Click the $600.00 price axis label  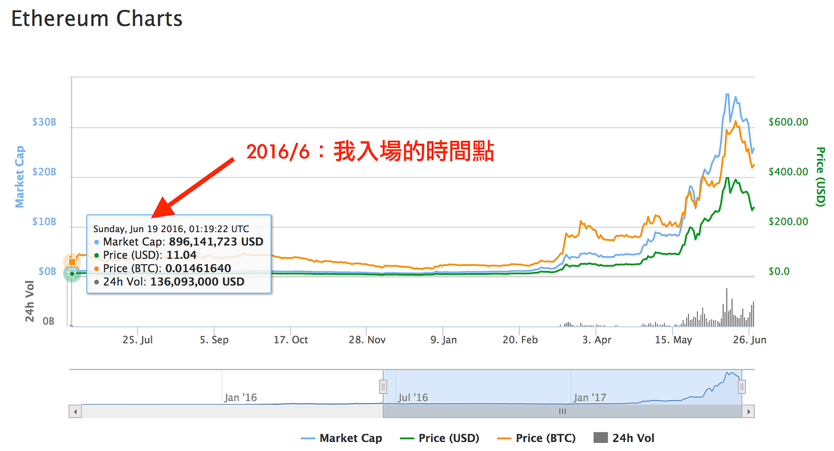point(788,122)
